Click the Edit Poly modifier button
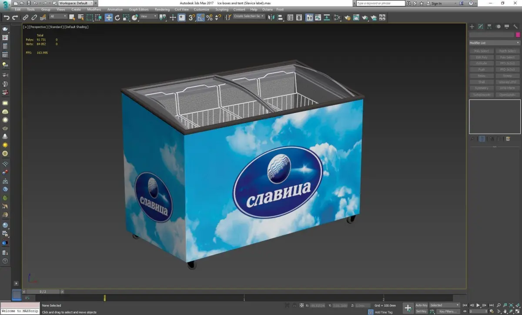The image size is (522, 315). click(482, 57)
